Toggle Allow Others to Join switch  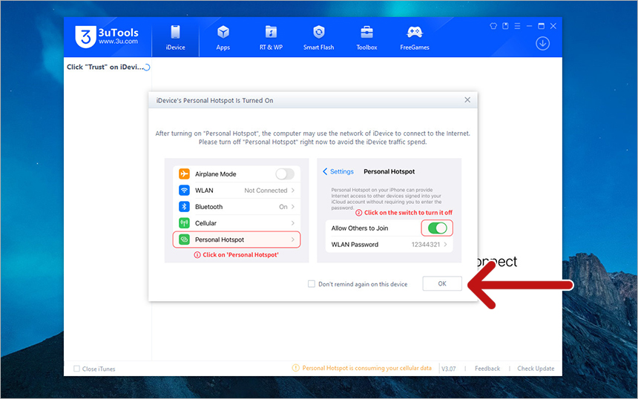[438, 228]
